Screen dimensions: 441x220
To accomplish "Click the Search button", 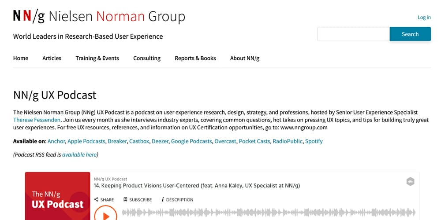I will (x=410, y=34).
